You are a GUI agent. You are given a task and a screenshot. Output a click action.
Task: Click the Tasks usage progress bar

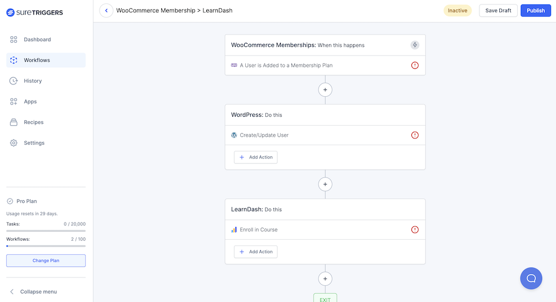(46, 231)
